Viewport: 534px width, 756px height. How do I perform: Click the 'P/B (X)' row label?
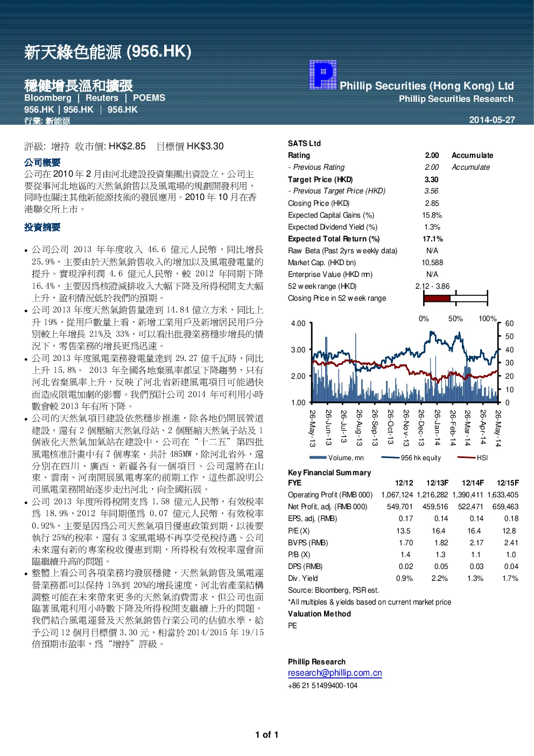[x=299, y=554]
